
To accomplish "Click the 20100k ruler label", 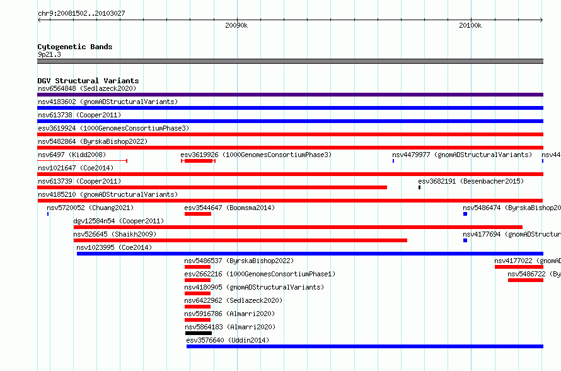I will (470, 25).
